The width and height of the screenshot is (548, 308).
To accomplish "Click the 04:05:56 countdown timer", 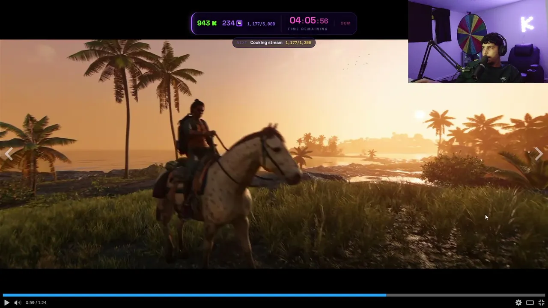I will 309,21.
